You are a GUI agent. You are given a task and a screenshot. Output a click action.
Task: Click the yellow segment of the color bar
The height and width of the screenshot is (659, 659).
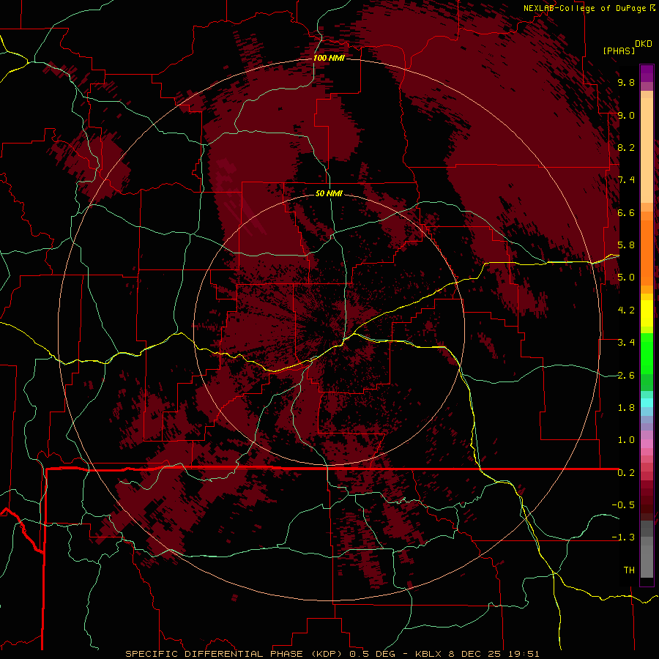coord(647,313)
